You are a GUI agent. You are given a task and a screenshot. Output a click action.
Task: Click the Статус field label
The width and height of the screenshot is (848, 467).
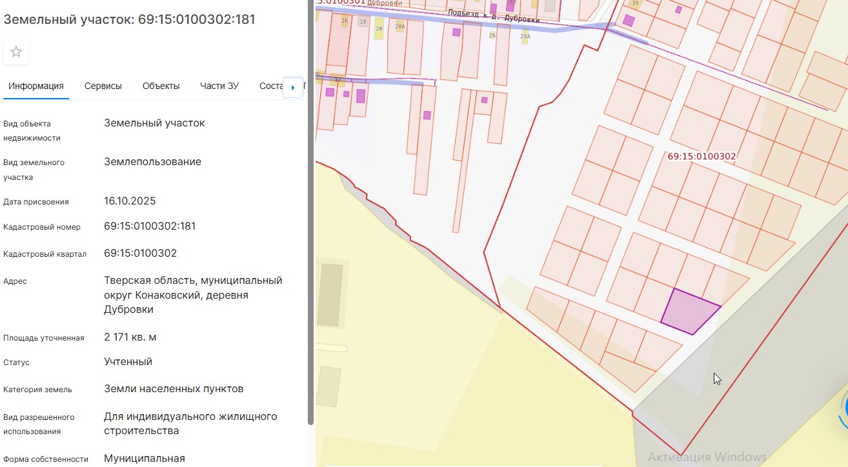pyautogui.click(x=16, y=363)
